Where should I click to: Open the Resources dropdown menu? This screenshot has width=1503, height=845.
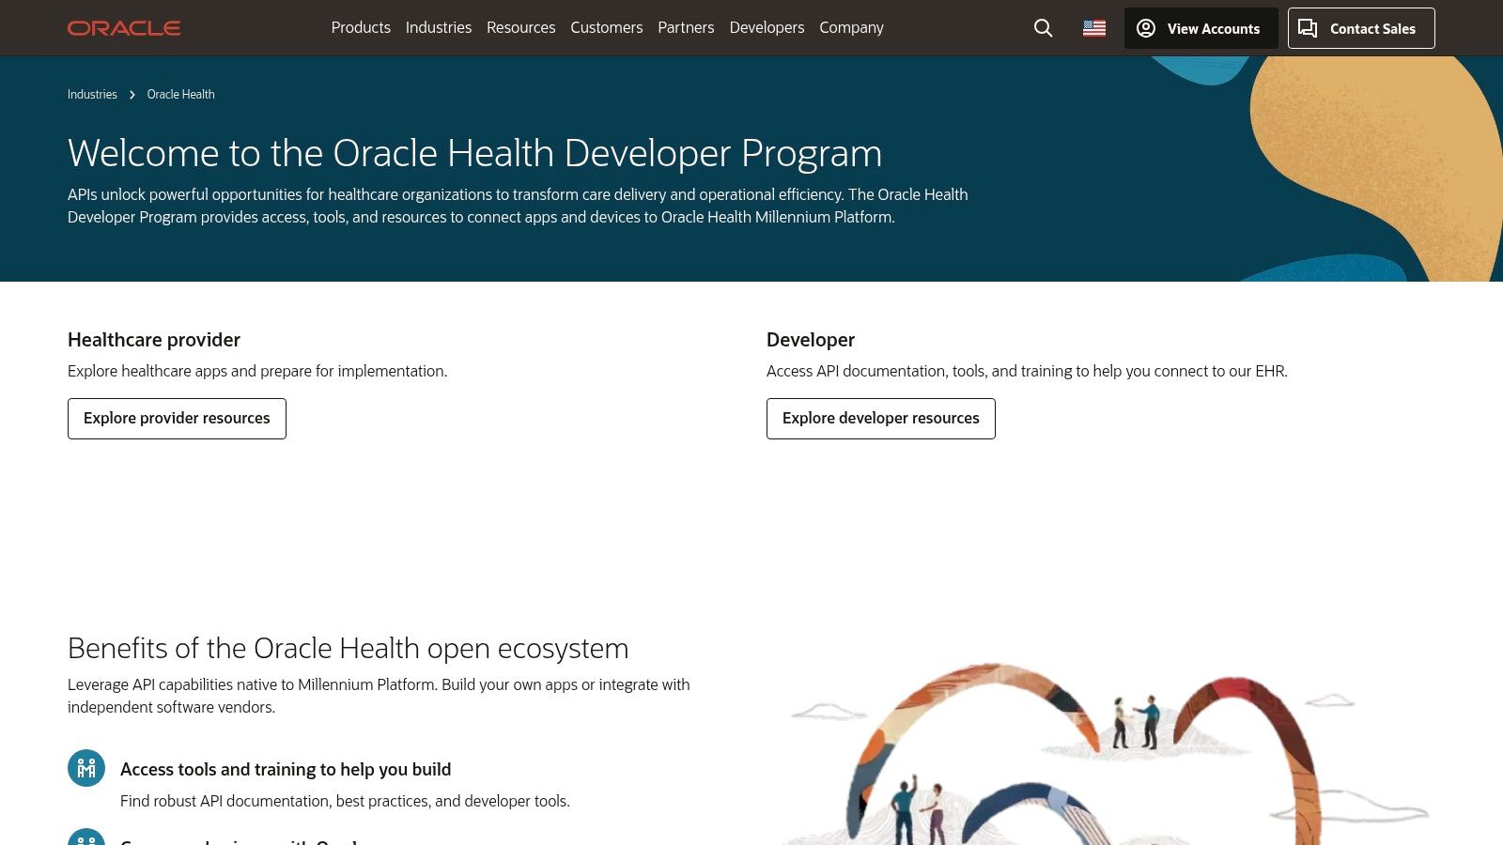520,27
